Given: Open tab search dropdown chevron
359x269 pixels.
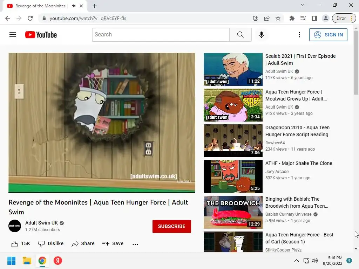Looking at the screenshot, I should point(303,5).
